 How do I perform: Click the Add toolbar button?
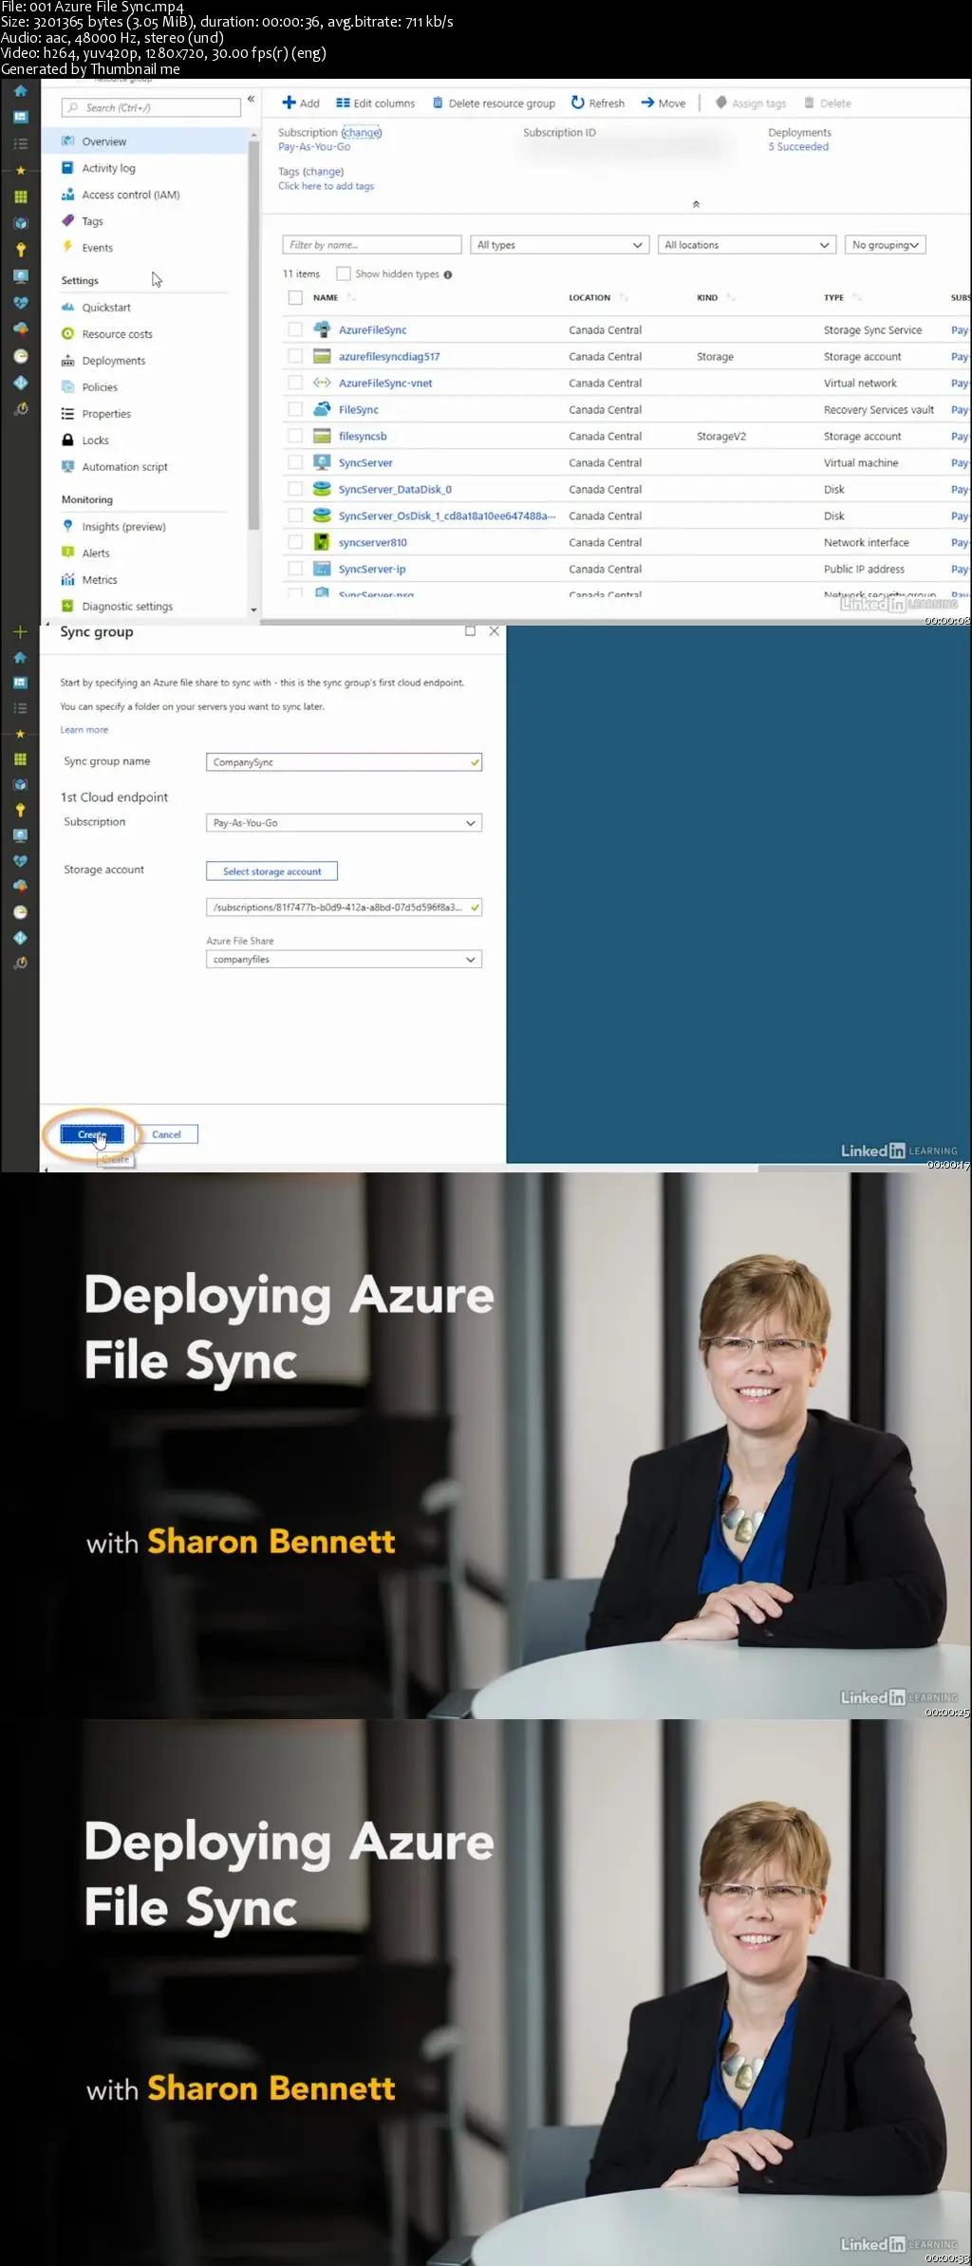[x=301, y=103]
